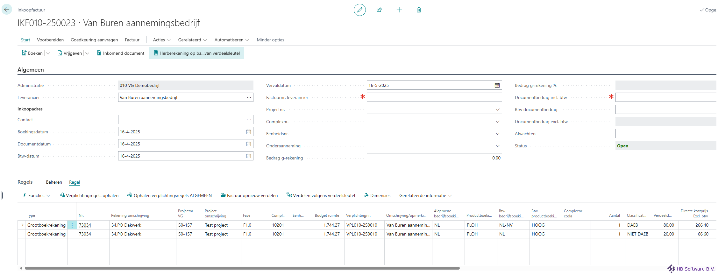Expand the Vrijgeven dropdown arrow
The height and width of the screenshot is (275, 718).
click(x=87, y=53)
